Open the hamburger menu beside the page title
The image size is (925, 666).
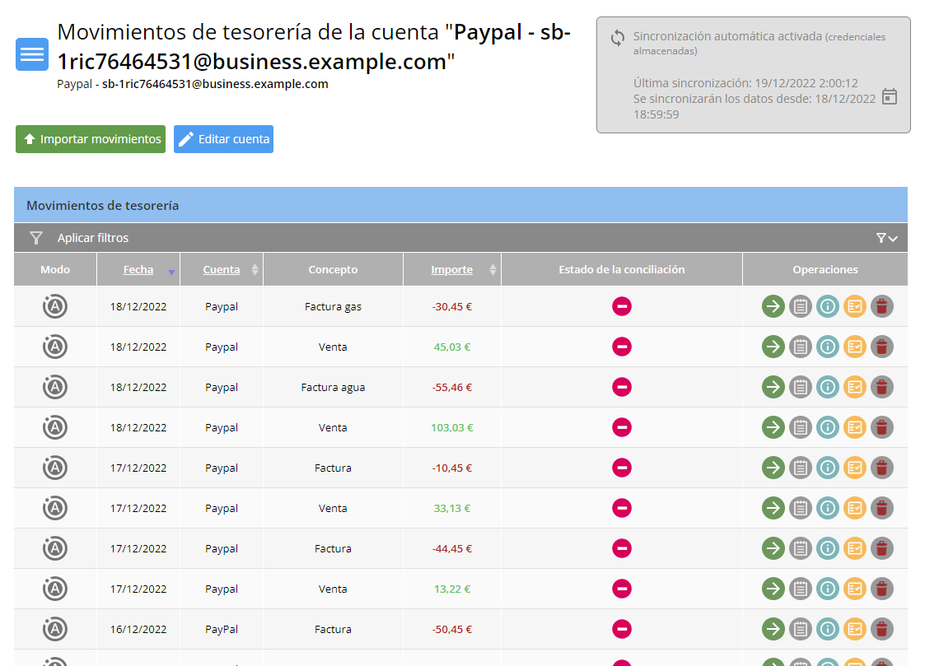(32, 54)
